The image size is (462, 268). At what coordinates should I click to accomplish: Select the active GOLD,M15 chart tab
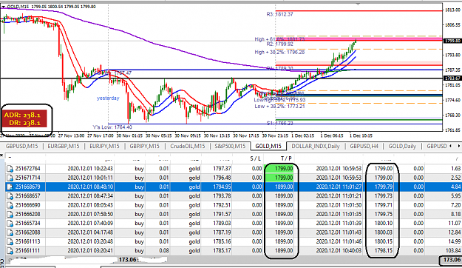coord(268,146)
